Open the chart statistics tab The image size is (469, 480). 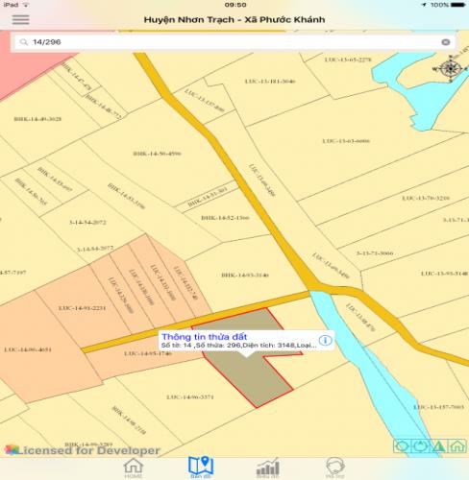[x=268, y=468]
